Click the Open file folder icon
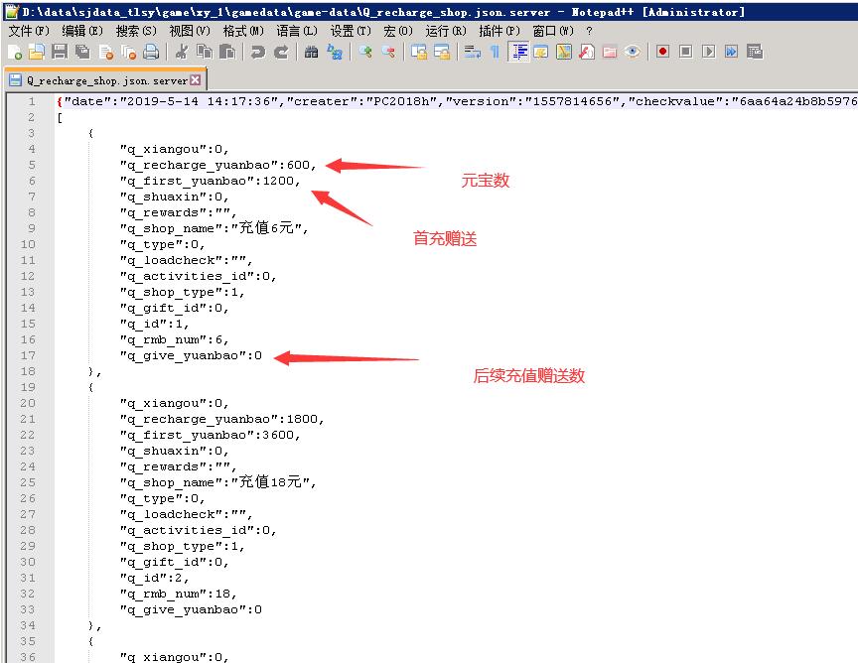This screenshot has height=663, width=858. pyautogui.click(x=37, y=52)
